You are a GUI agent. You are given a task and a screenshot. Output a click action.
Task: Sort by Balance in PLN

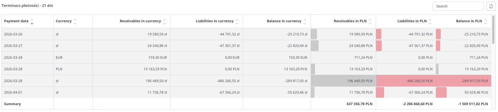tap(486, 21)
